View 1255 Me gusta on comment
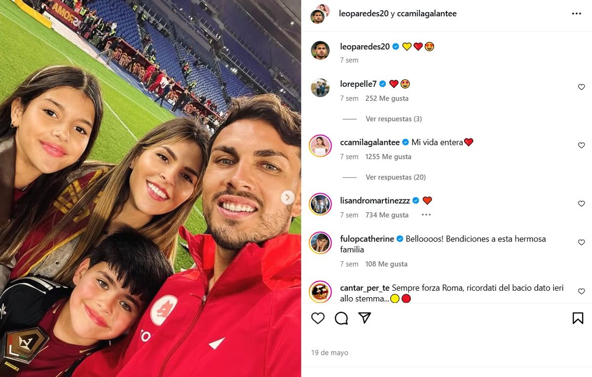This screenshot has width=592, height=377. click(x=388, y=157)
